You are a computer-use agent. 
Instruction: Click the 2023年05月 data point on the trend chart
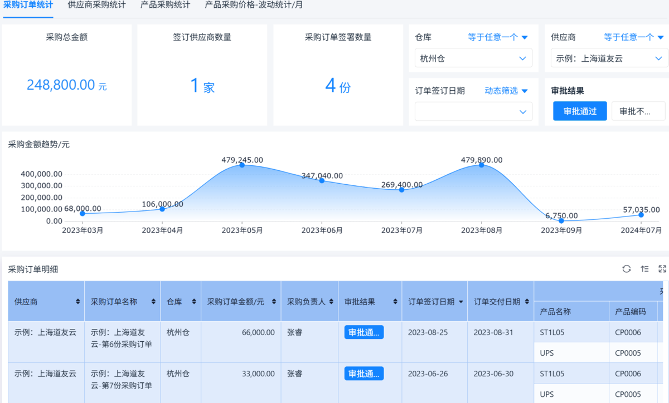pyautogui.click(x=242, y=165)
